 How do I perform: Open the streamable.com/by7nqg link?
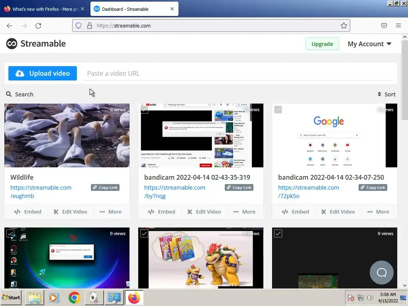175,192
